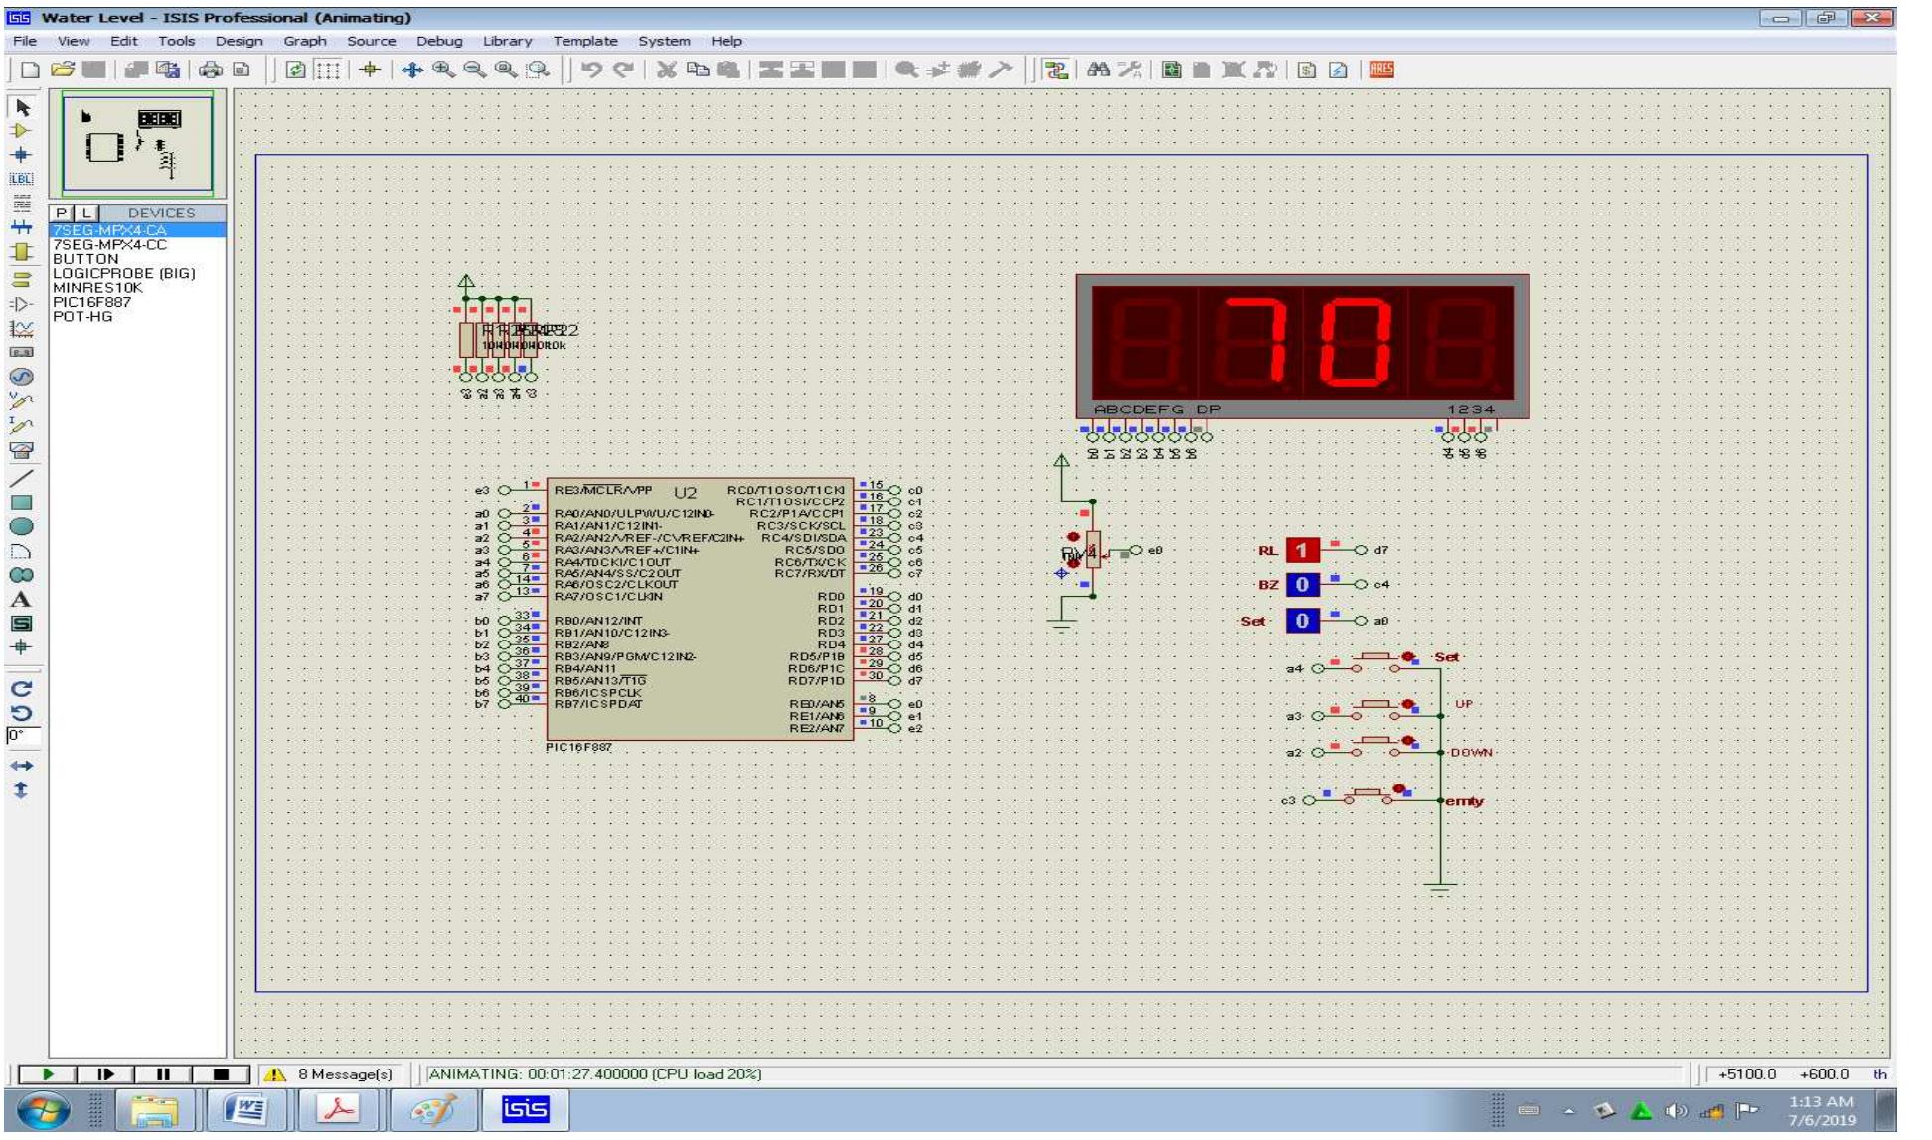Click X-Mirror horizontal flip icon
Viewport: 1932px width, 1140px height.
(x=21, y=766)
